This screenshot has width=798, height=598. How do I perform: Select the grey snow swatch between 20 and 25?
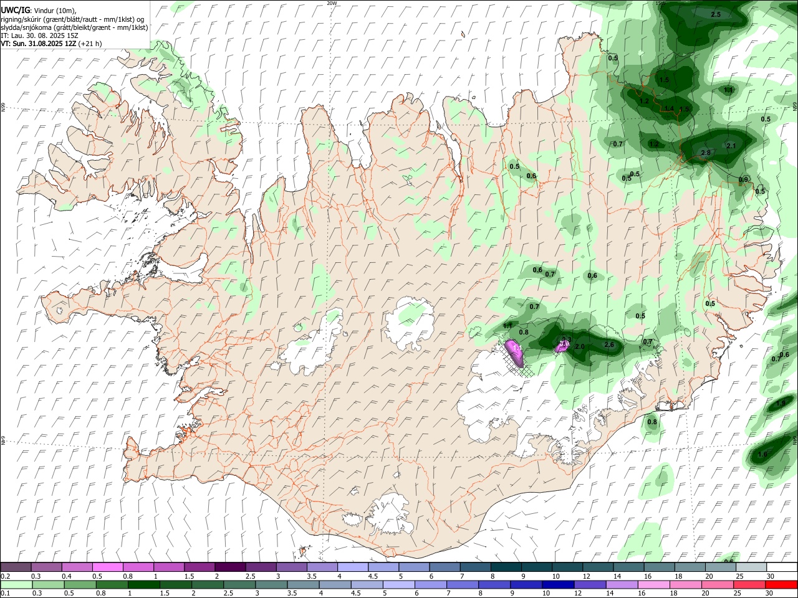point(720,567)
